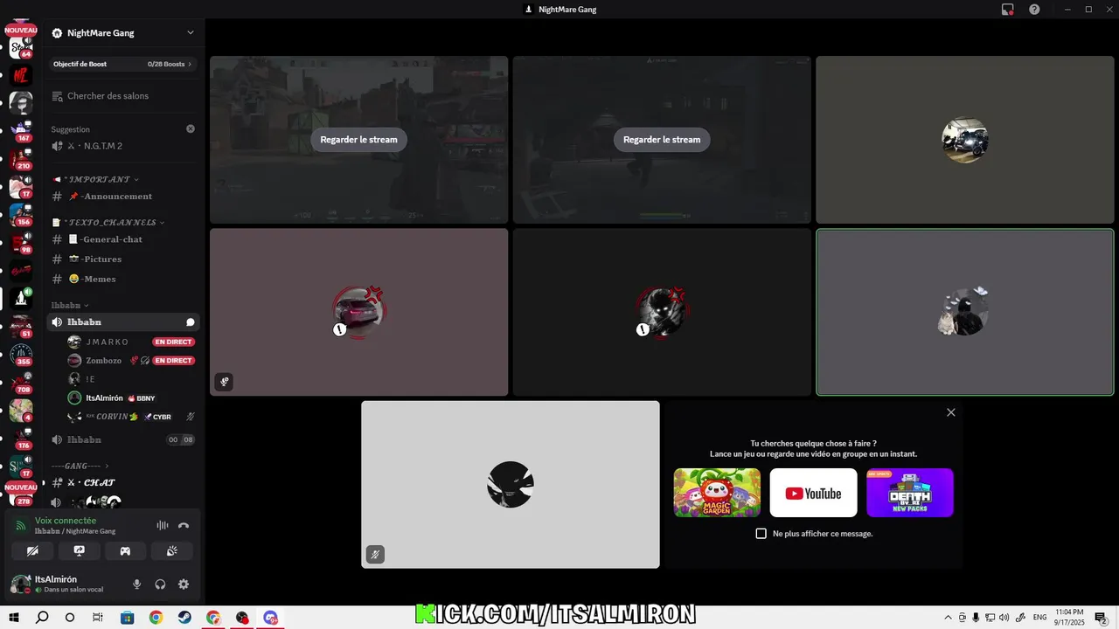
Task: Open the User Settings gear icon
Action: (x=184, y=584)
